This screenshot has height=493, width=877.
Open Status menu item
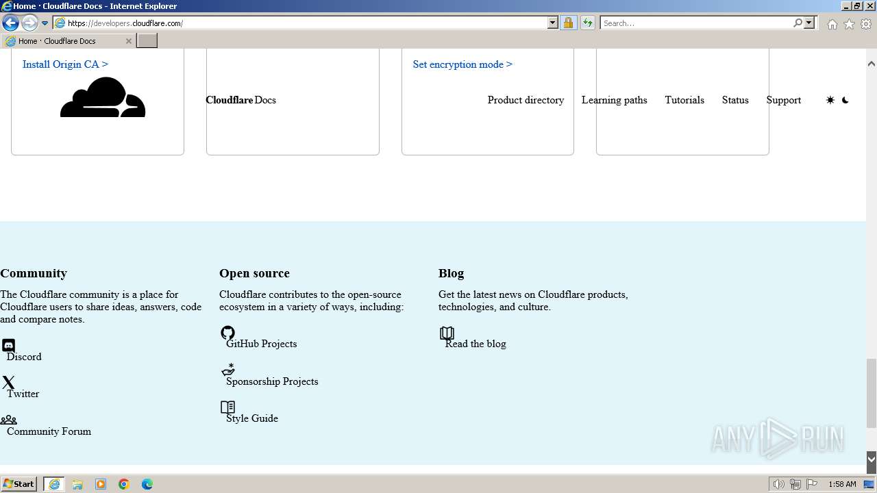[x=735, y=100]
